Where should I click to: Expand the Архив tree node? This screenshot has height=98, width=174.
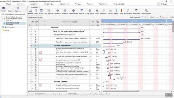pos(1,30)
